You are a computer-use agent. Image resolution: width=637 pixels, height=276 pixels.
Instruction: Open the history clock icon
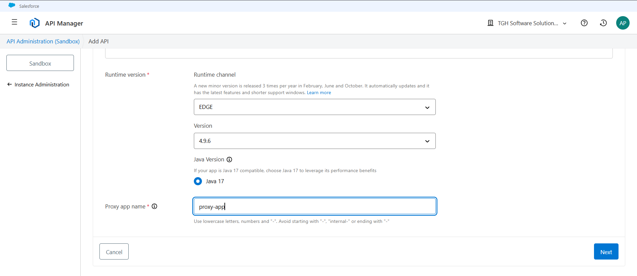[603, 23]
